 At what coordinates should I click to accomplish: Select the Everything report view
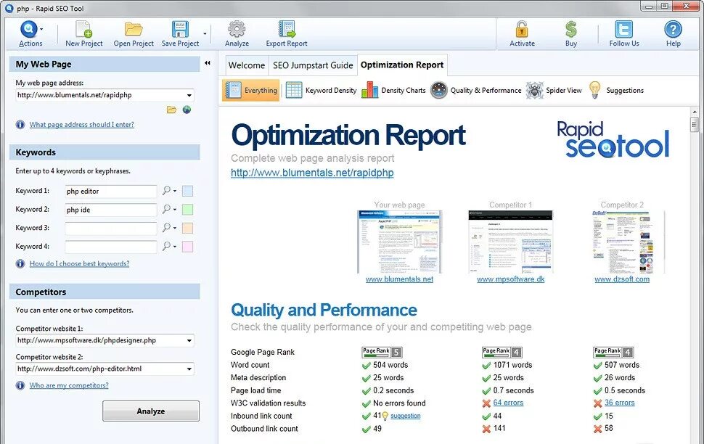coord(251,90)
